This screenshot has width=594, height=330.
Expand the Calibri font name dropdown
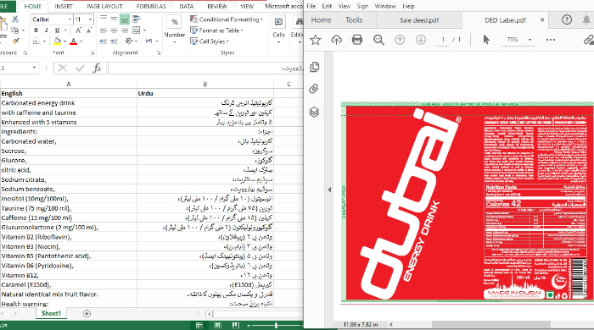coord(70,19)
